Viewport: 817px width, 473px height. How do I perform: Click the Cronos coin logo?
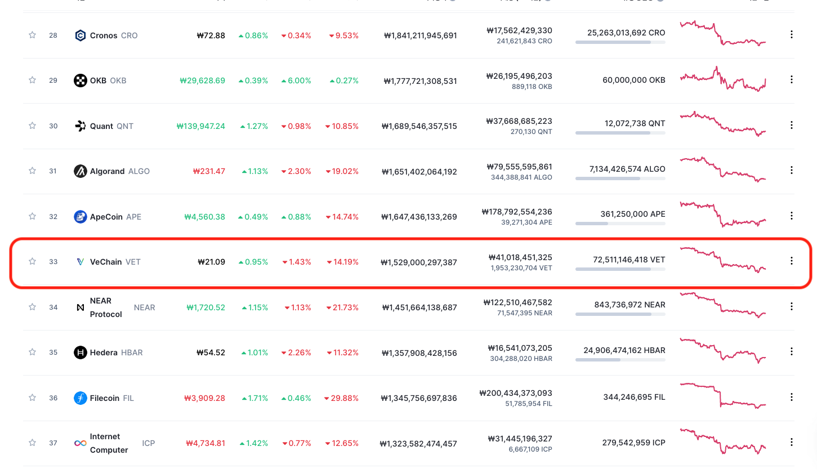81,35
